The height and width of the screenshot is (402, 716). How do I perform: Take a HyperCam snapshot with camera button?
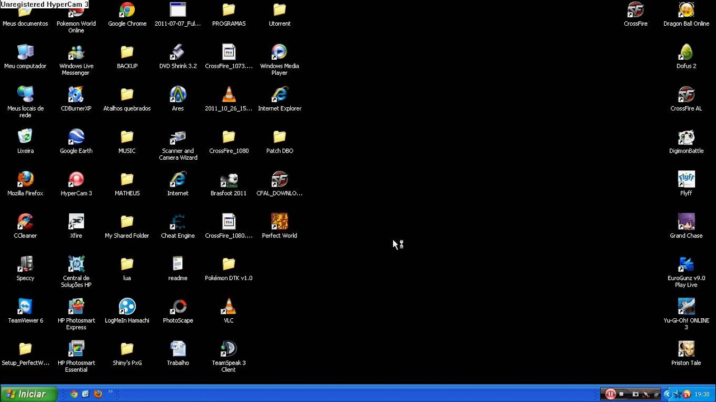tap(635, 394)
